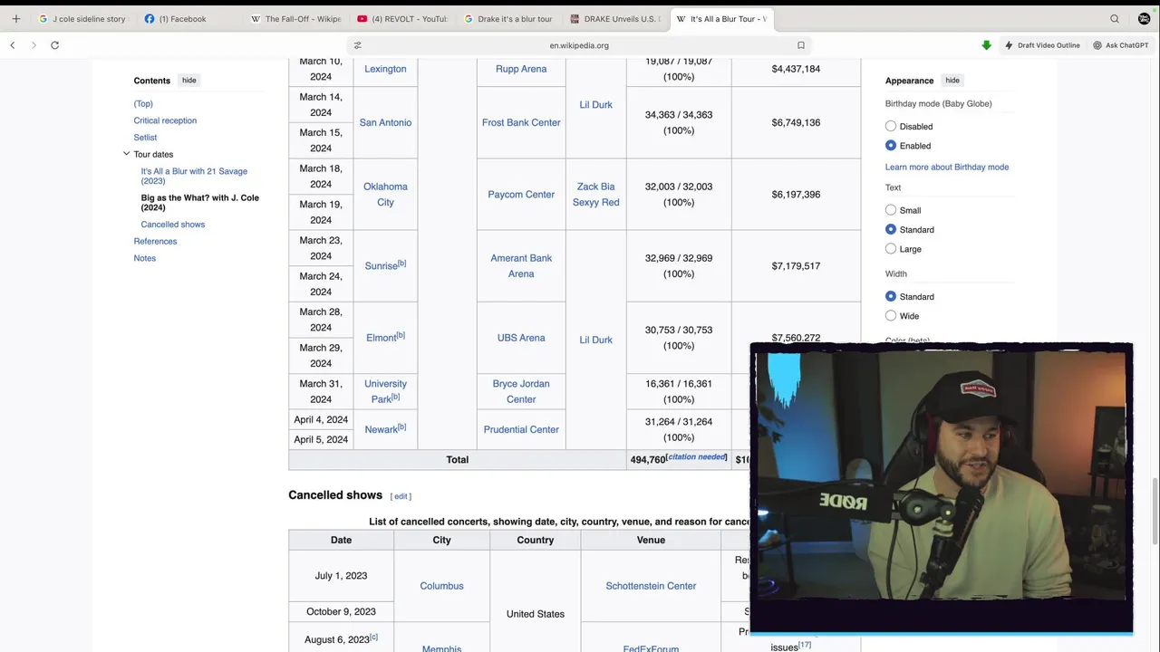Open the Sunrise city link
1160x652 pixels.
381,266
